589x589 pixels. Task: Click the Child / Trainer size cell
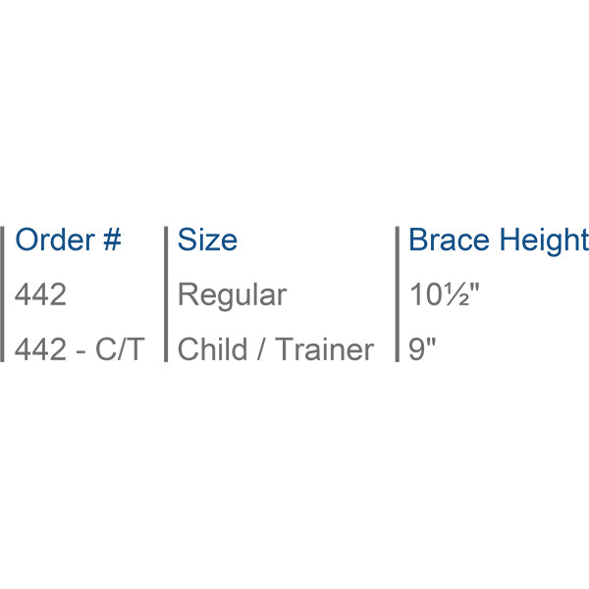tap(276, 349)
